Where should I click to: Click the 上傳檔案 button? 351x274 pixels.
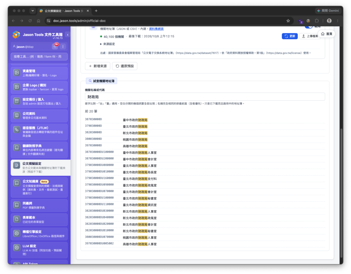tap(310, 36)
